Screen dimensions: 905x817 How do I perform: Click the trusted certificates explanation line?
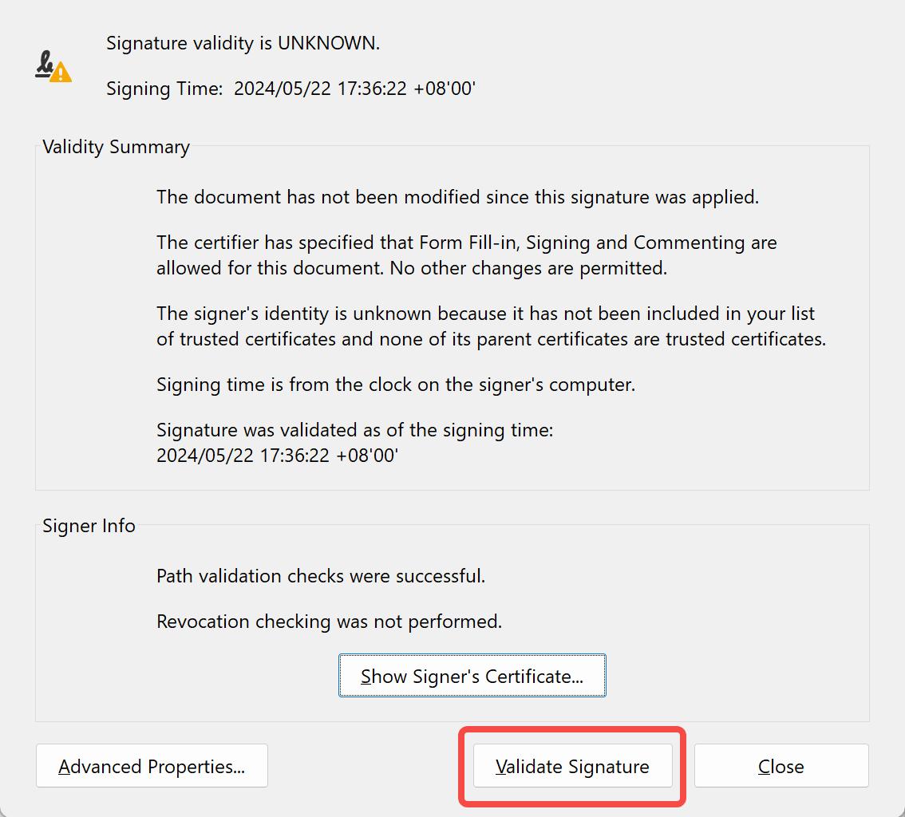pos(491,339)
